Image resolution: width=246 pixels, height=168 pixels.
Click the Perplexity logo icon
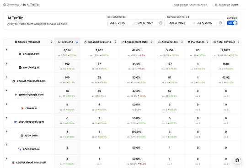pyautogui.click(x=20, y=68)
